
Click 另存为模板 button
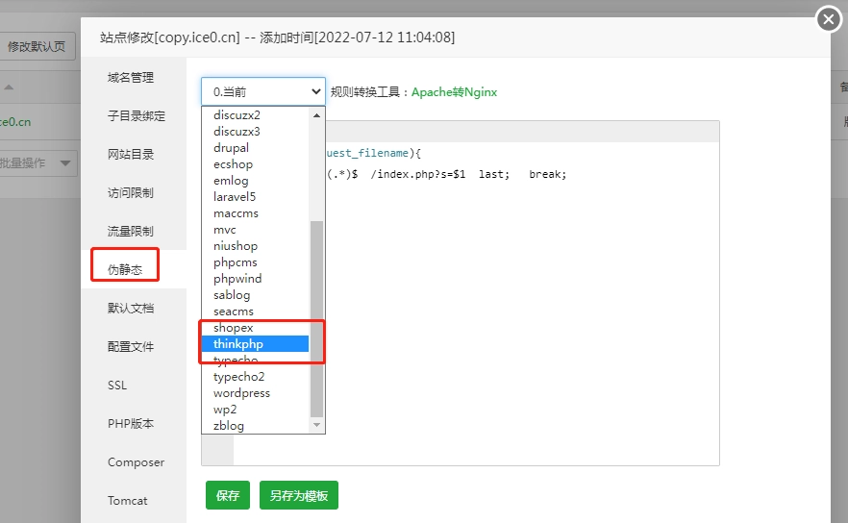298,495
